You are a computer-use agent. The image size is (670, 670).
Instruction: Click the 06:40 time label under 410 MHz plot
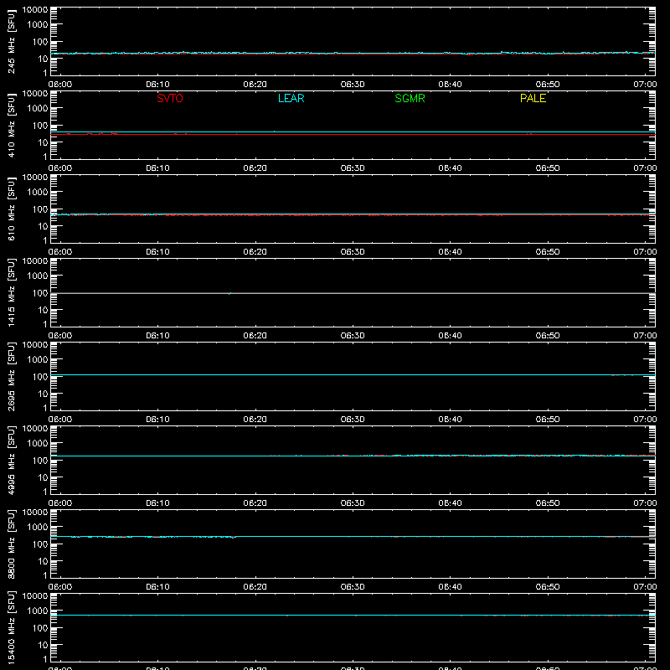[450, 168]
